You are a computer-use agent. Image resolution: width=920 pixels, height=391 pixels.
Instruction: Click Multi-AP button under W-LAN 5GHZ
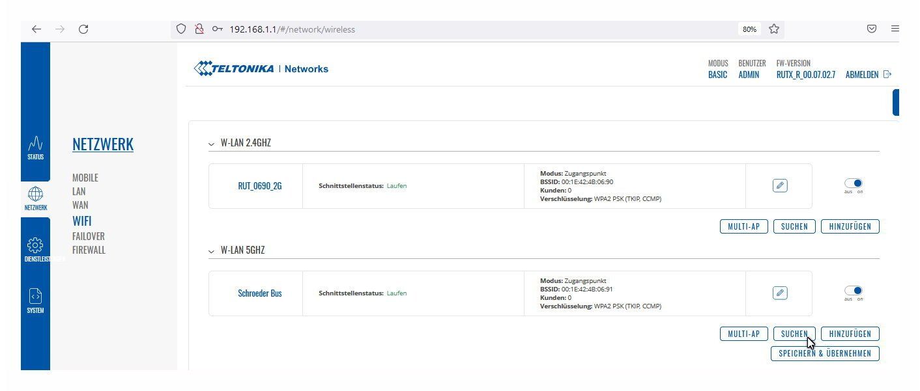[x=743, y=334]
